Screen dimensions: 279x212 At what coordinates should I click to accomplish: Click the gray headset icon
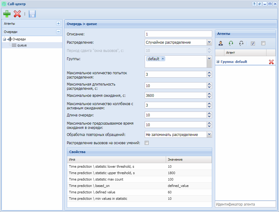pyautogui.click(x=241, y=43)
